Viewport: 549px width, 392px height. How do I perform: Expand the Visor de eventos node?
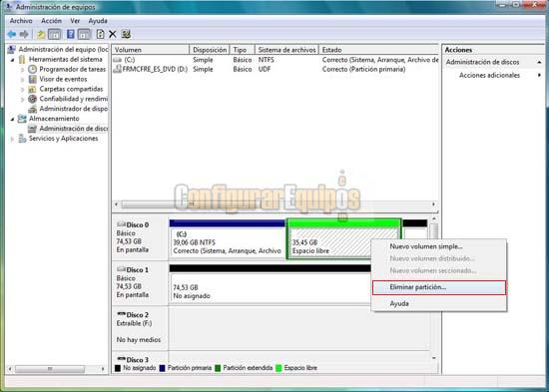pos(23,80)
